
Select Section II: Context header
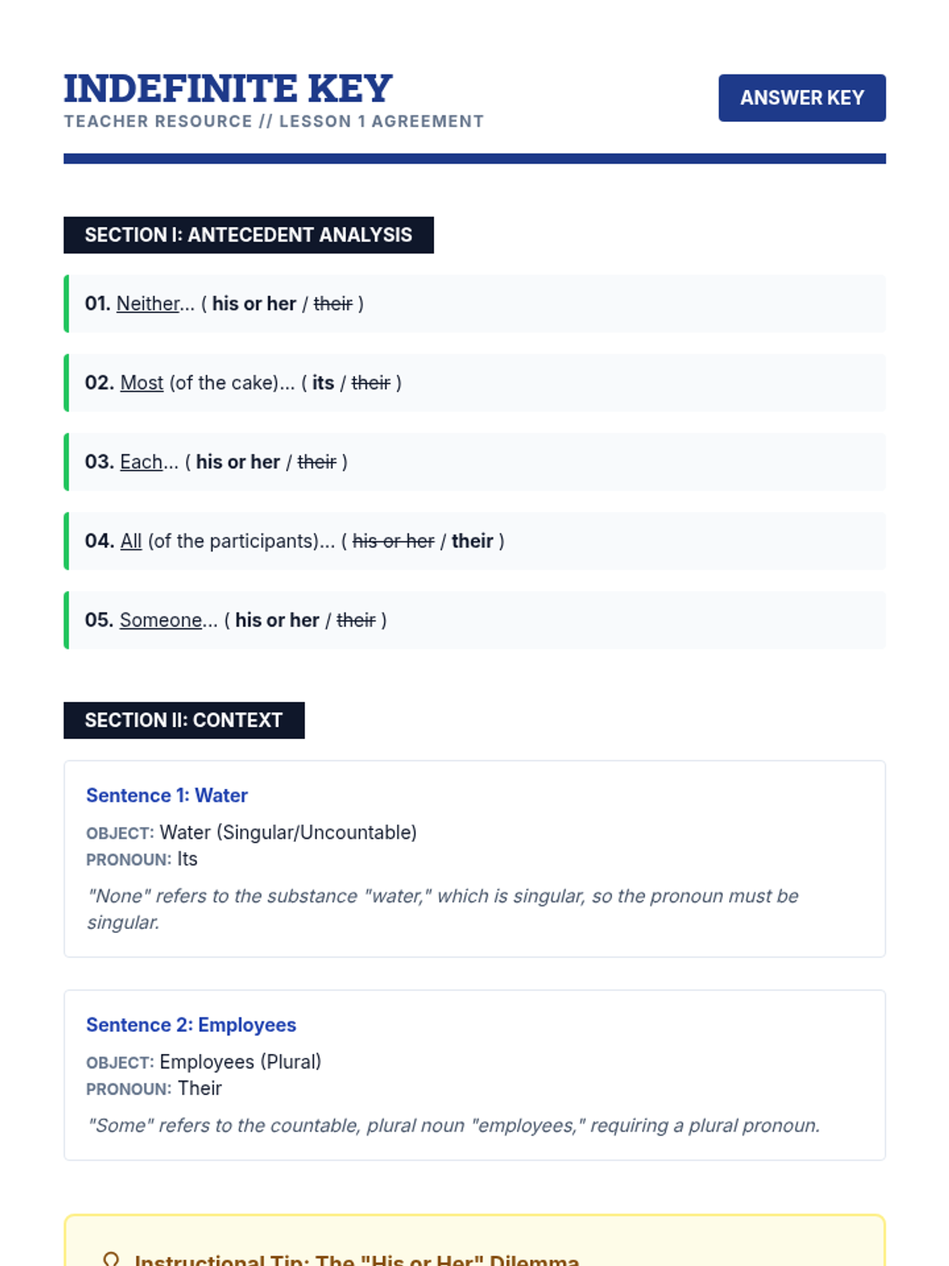click(x=183, y=720)
